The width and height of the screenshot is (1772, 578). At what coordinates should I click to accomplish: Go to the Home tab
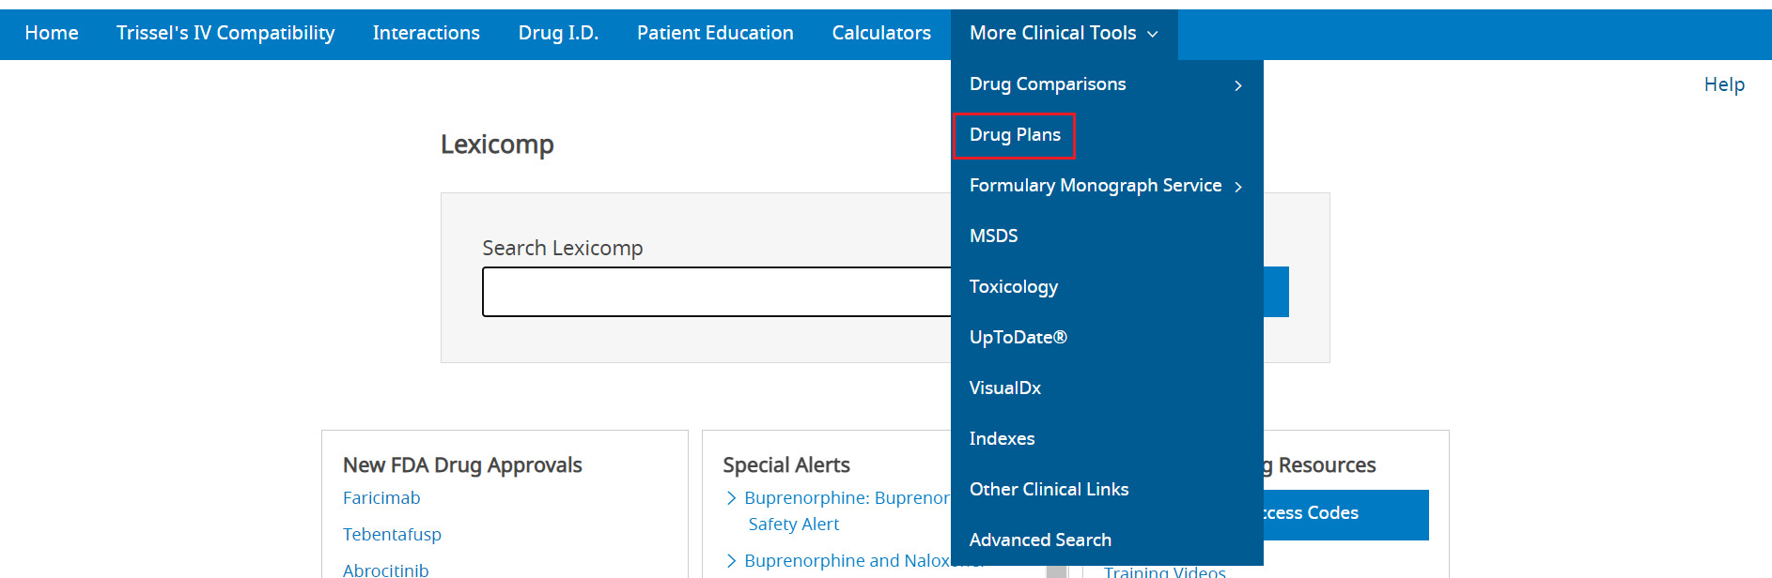(x=52, y=34)
